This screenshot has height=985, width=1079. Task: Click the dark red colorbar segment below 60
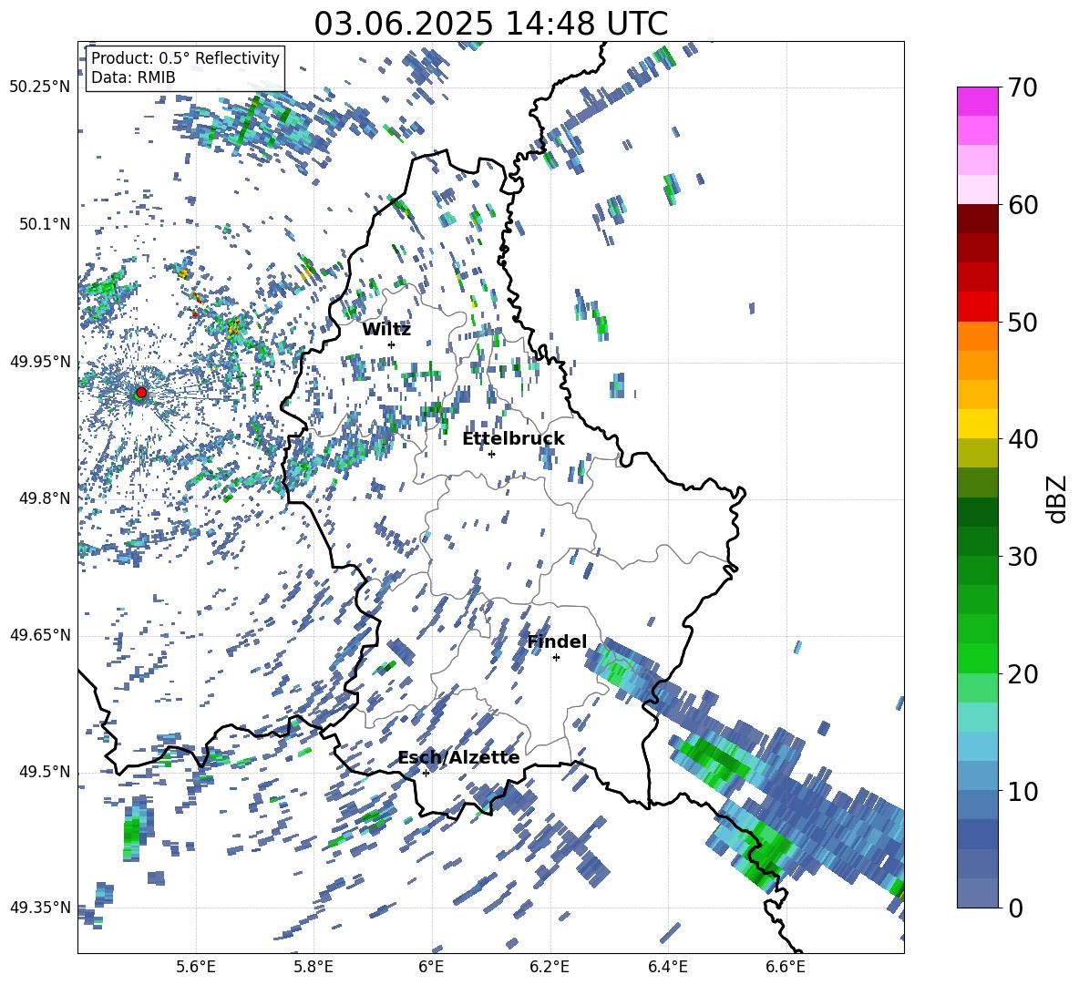pyautogui.click(x=977, y=219)
